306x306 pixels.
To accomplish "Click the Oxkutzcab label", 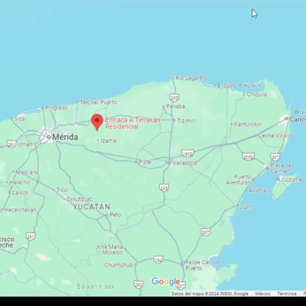I will click(x=80, y=199).
